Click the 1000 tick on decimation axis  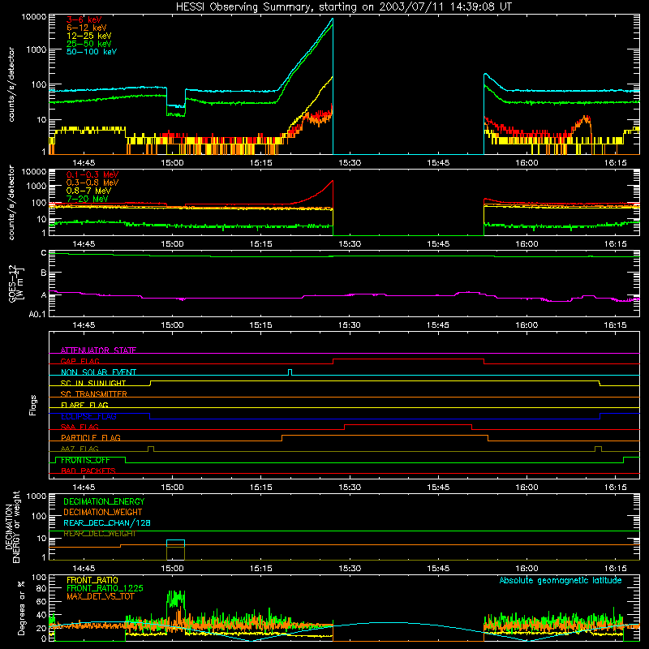tap(37, 496)
